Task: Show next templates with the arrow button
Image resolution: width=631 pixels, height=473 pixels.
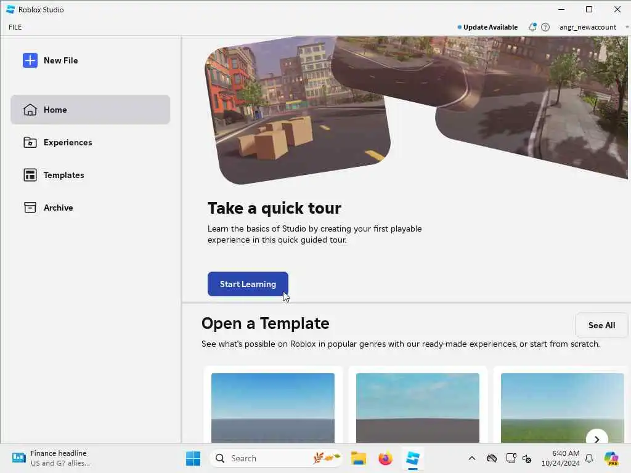Action: [x=596, y=439]
